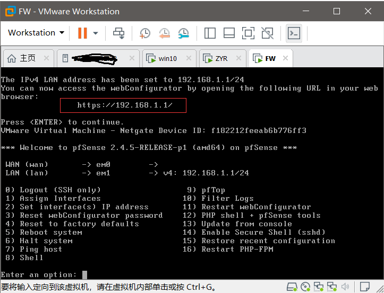The height and width of the screenshot is (293, 384).
Task: Take a snapshot of this virtual machine
Action: click(145, 33)
